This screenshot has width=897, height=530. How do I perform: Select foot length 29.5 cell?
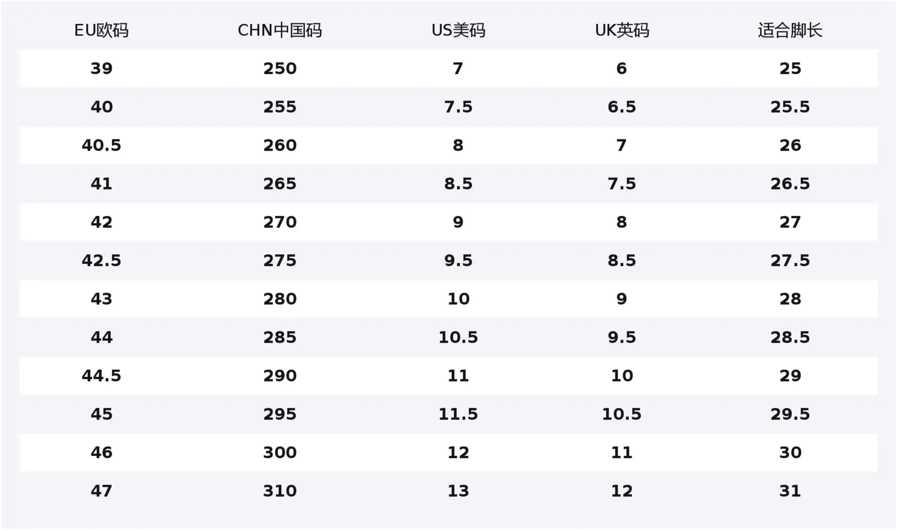point(790,414)
